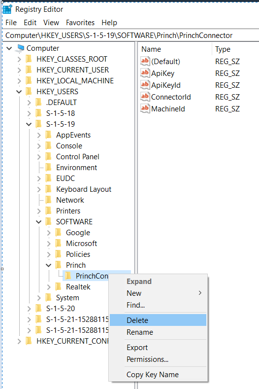
Task: Click the ConnectorId value icon
Action: [x=145, y=97]
